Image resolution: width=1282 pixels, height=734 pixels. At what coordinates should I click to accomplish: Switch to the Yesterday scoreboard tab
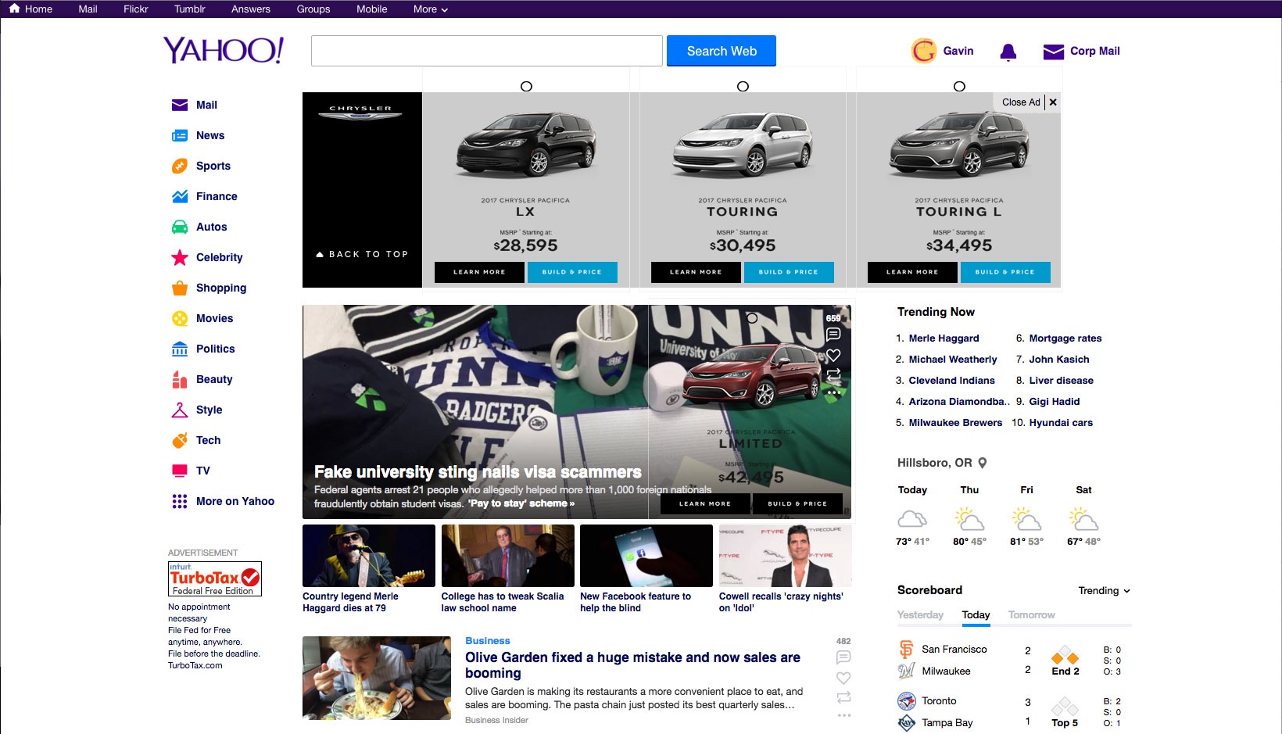(920, 615)
